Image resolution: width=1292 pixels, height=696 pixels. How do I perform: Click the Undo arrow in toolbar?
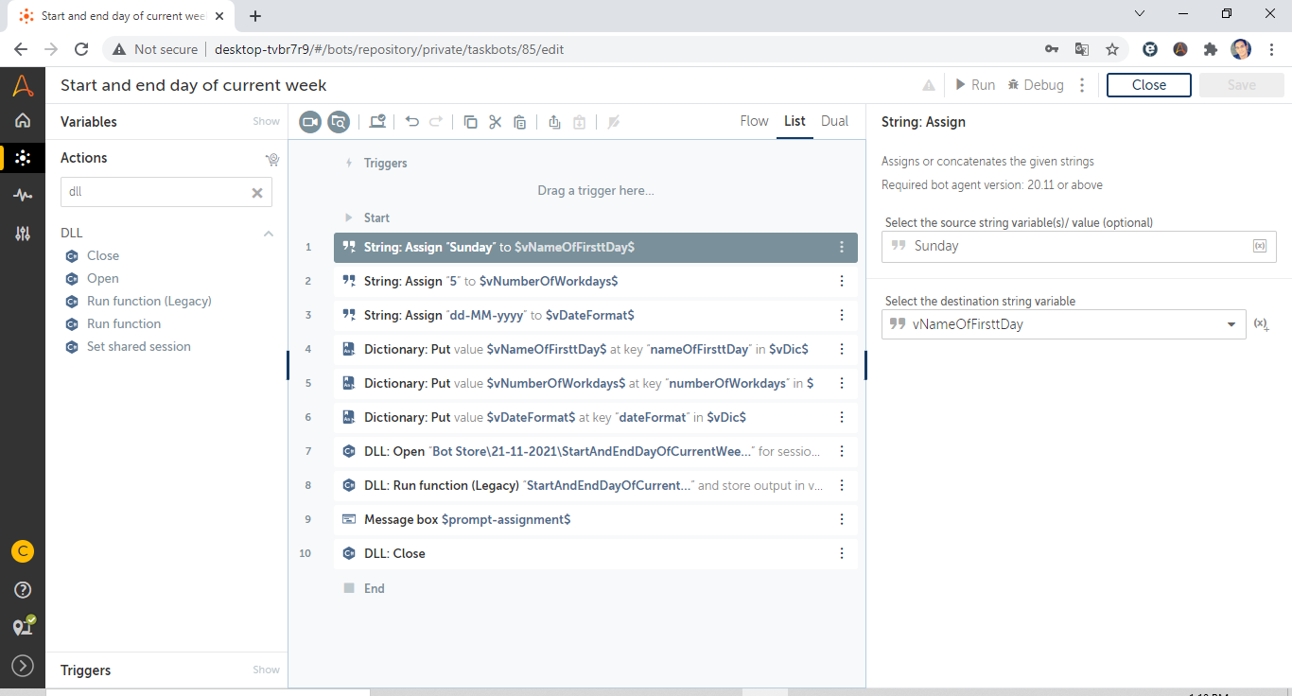pyautogui.click(x=412, y=122)
